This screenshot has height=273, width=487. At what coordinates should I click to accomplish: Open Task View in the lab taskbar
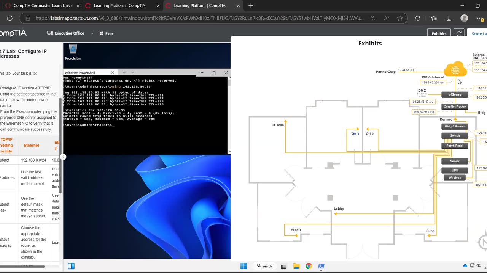click(x=283, y=266)
